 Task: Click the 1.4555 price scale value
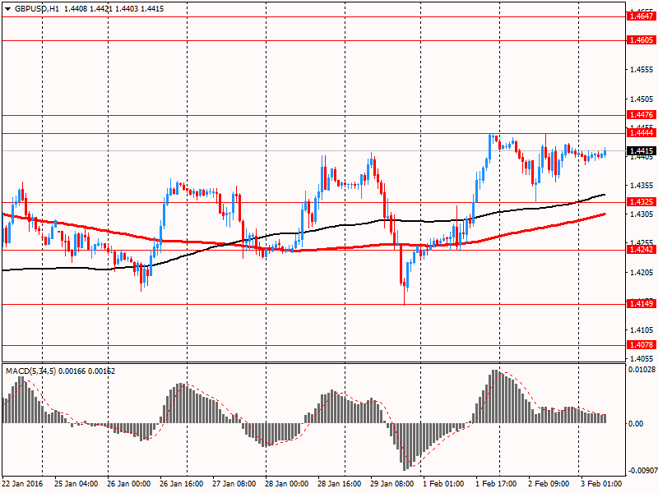click(642, 70)
